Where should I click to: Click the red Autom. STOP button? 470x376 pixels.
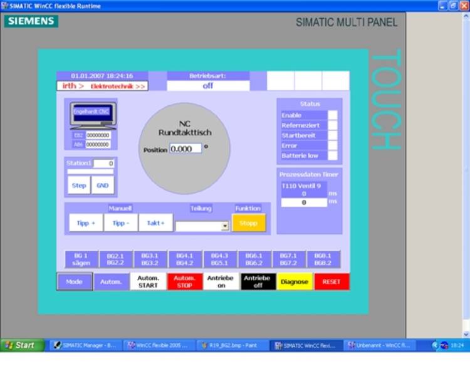point(185,281)
